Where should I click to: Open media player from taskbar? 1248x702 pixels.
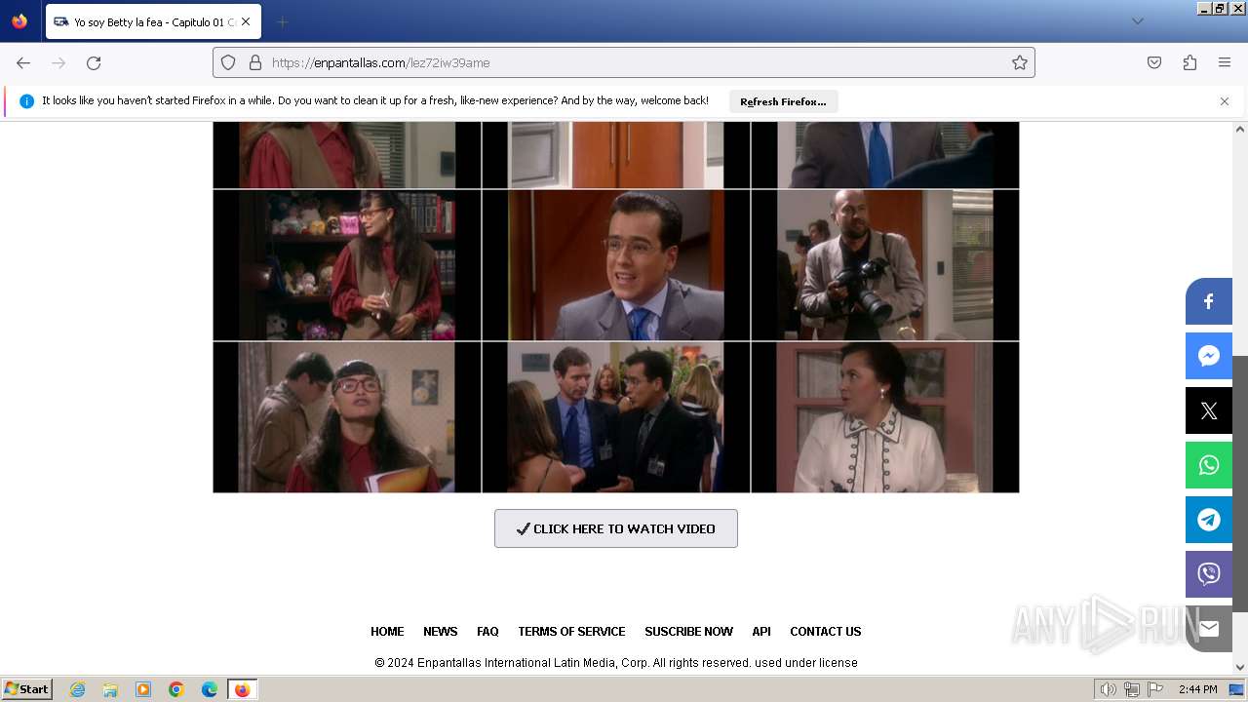click(x=143, y=689)
